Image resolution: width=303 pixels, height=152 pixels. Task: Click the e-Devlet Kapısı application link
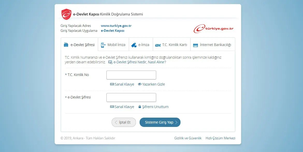pyautogui.click(x=112, y=31)
